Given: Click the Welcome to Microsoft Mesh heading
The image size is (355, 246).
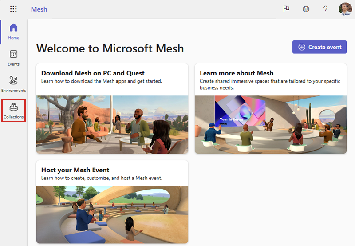Looking at the screenshot, I should 110,48.
